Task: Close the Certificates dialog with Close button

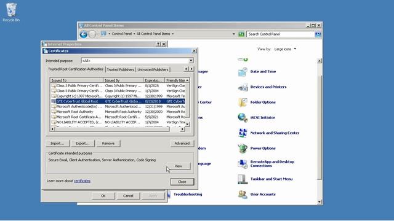Action: point(182,182)
